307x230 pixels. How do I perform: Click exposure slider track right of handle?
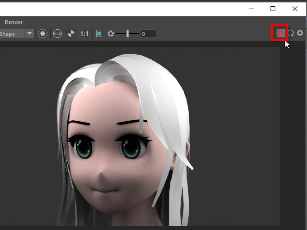click(x=135, y=34)
